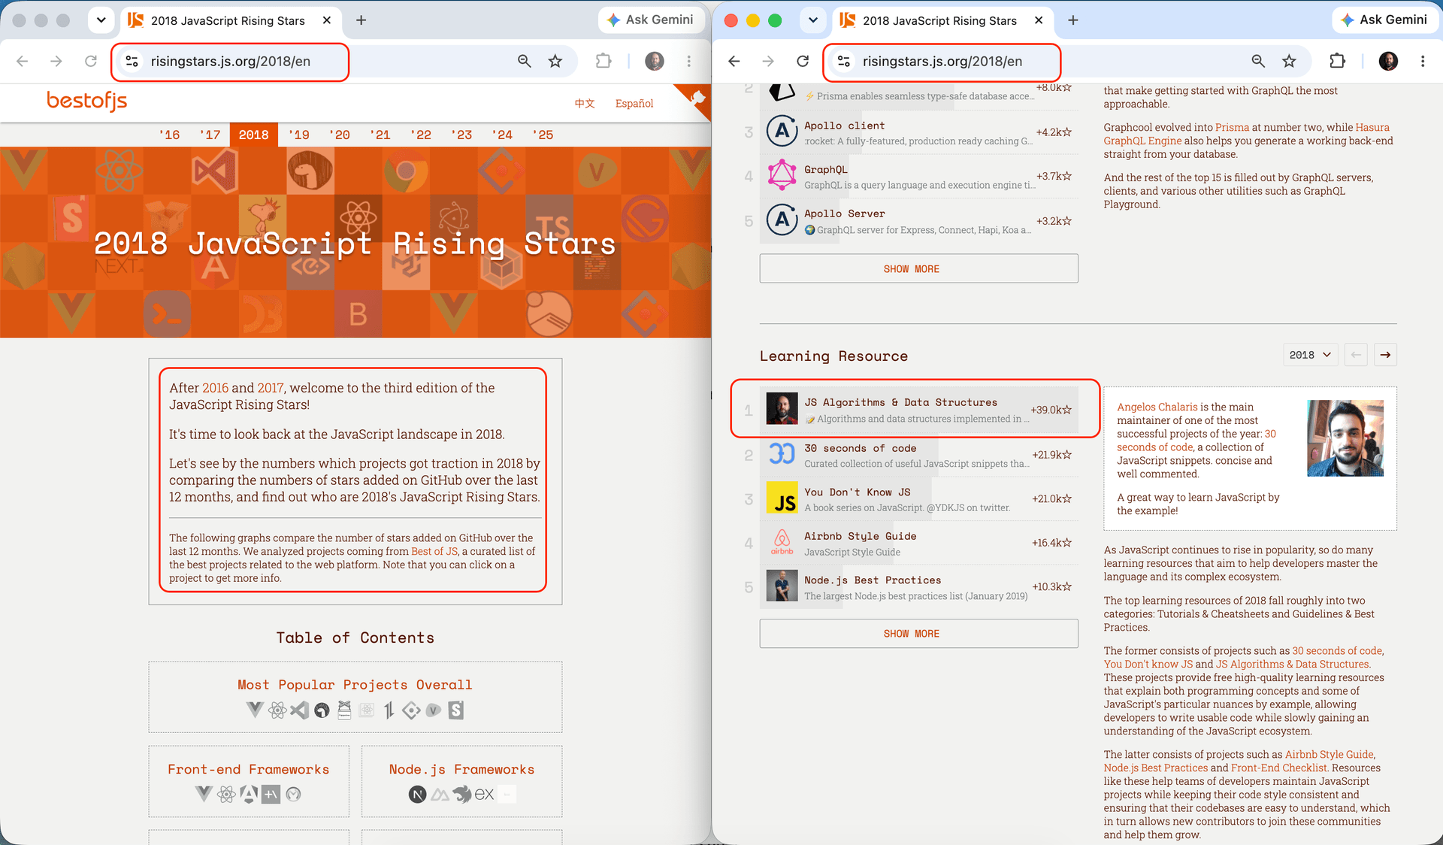This screenshot has height=845, width=1443.
Task: Open the 2017 link in the intro text
Action: (271, 388)
